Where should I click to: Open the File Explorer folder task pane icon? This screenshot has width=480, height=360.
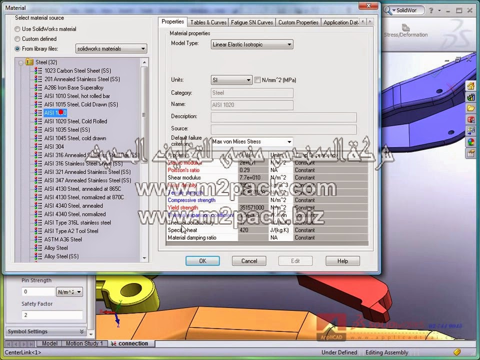point(471,108)
